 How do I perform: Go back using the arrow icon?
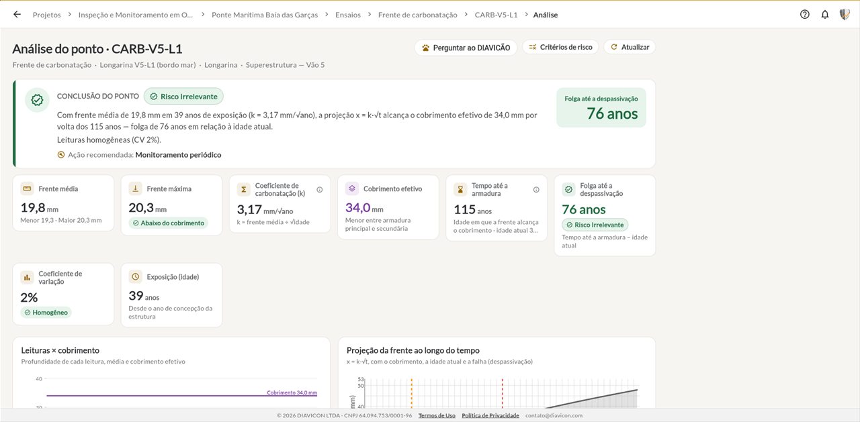(17, 14)
